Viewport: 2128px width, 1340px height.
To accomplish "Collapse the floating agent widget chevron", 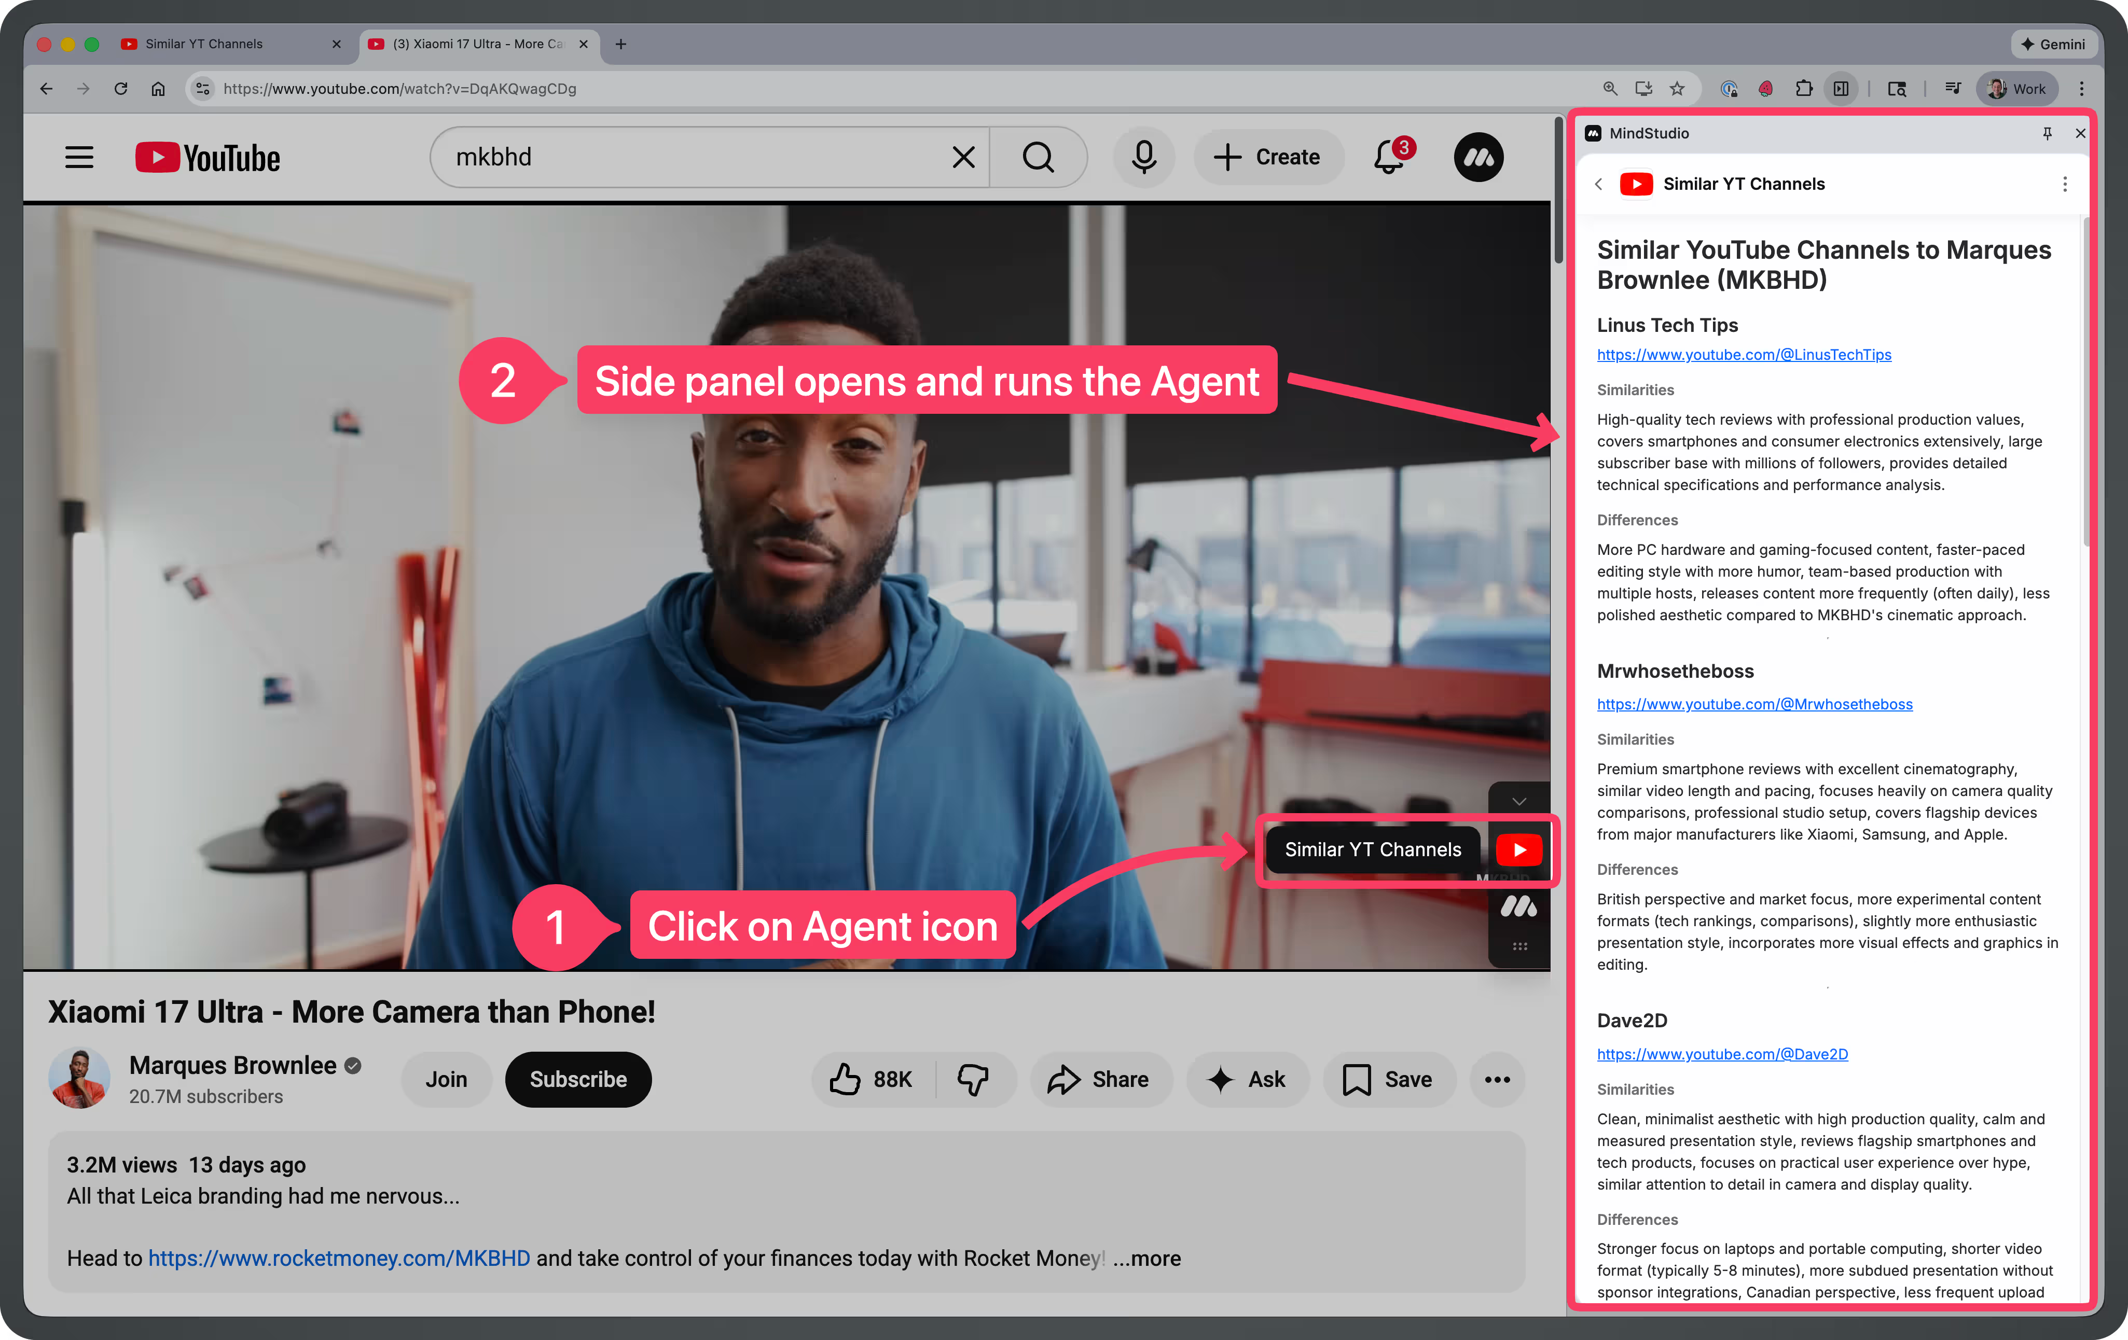I will (x=1519, y=801).
